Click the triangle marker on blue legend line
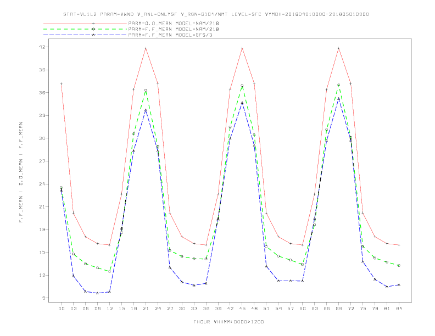 [x=93, y=35]
